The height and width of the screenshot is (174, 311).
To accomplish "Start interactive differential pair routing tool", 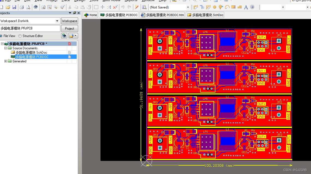I will tap(208, 7).
